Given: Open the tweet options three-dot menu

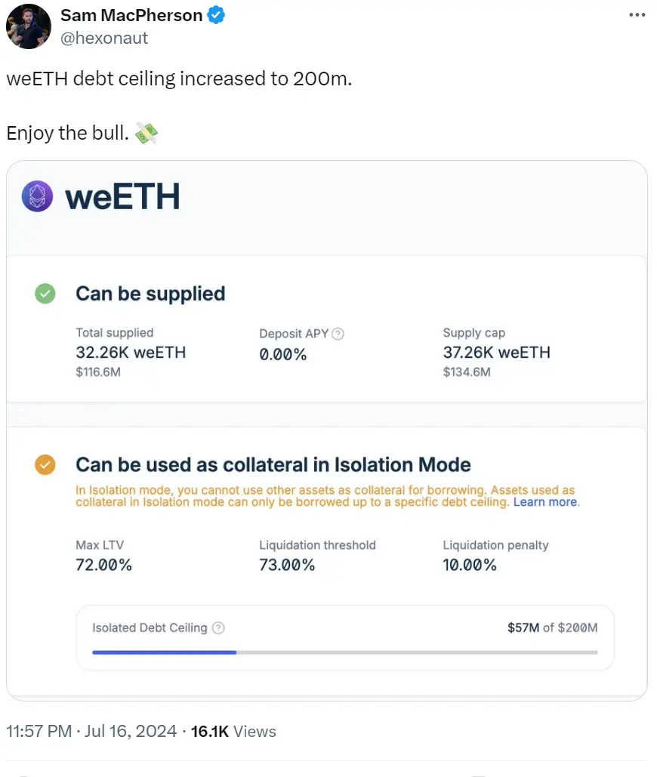Looking at the screenshot, I should pyautogui.click(x=637, y=14).
